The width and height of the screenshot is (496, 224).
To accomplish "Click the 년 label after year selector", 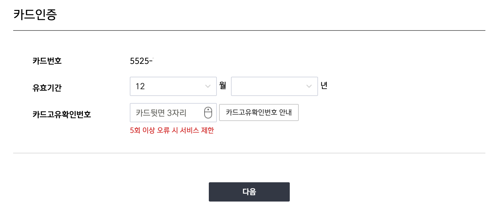I will coord(324,86).
